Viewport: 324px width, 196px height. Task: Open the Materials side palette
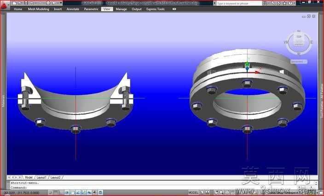[3, 101]
